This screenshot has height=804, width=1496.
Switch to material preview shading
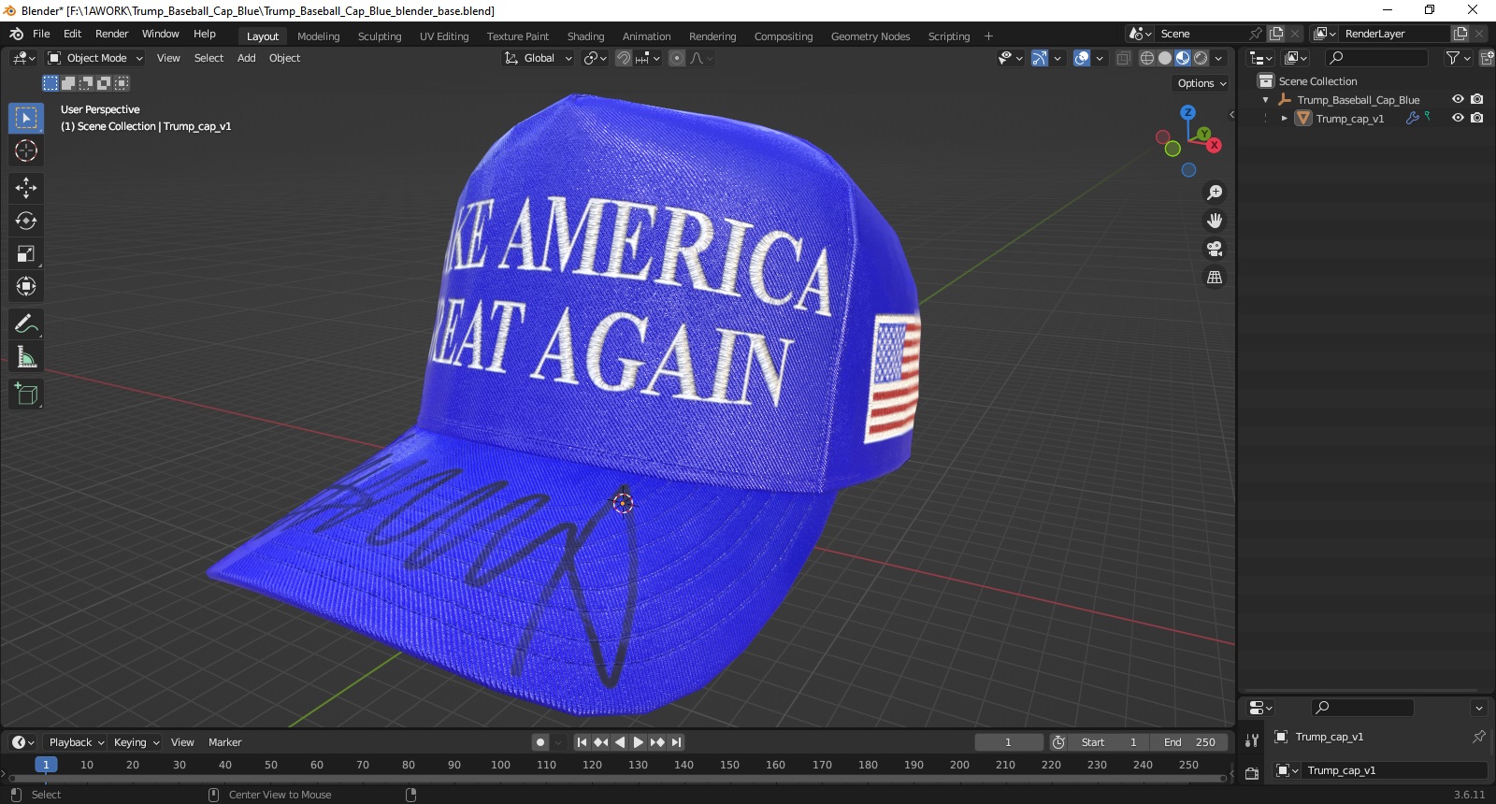click(x=1183, y=58)
